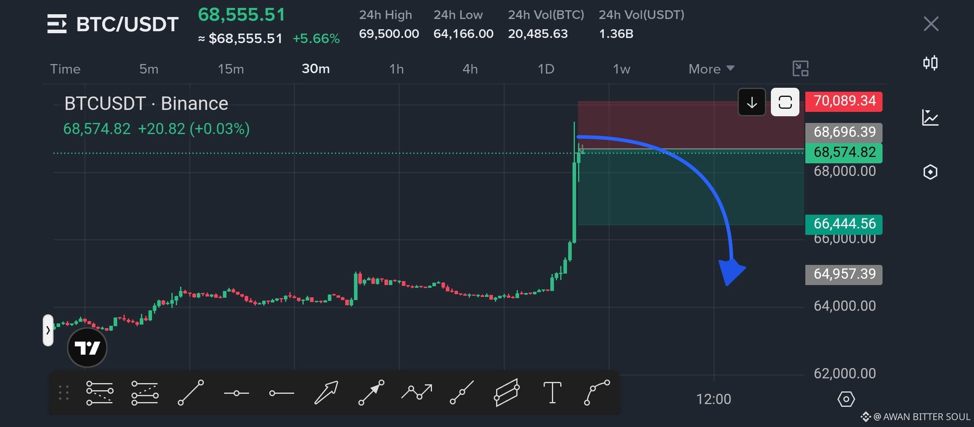The image size is (974, 427).
Task: Click the BTC/USDT pair title
Action: (127, 24)
